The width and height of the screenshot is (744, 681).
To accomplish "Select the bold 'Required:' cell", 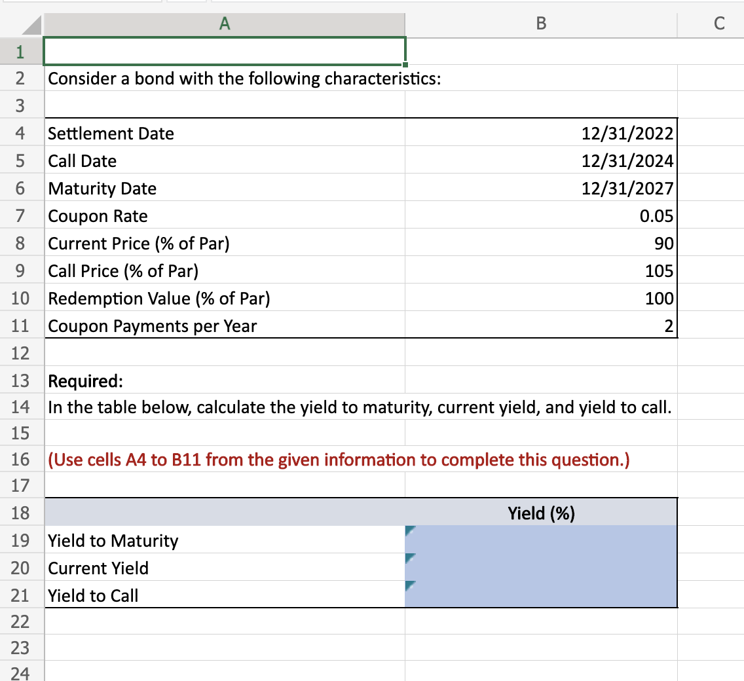I will click(x=225, y=380).
